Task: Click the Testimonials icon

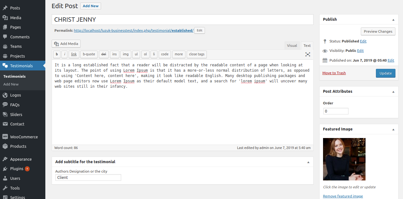Action: (x=5, y=66)
